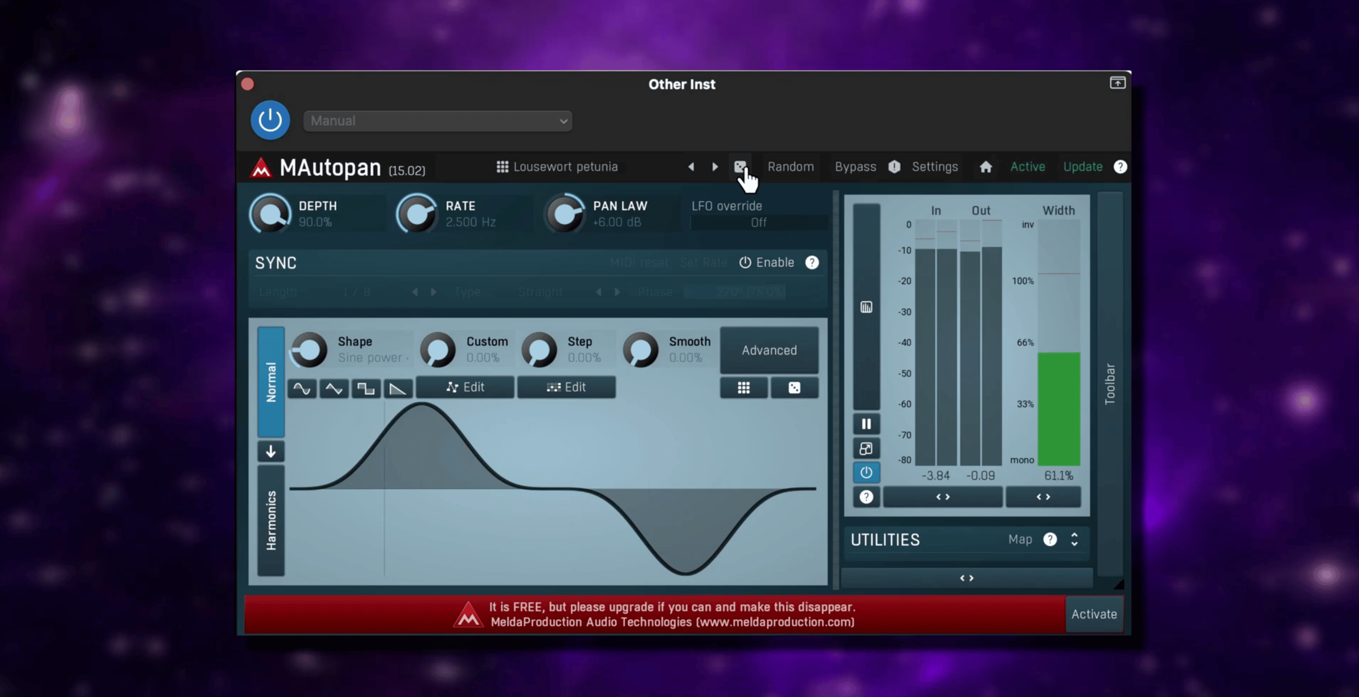This screenshot has height=697, width=1359.
Task: Click the Random button
Action: click(x=790, y=167)
